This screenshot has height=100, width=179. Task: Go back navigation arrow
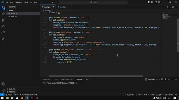(x=53, y=2)
